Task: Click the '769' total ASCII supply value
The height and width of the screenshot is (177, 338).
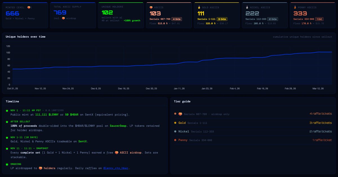Action: tap(60, 13)
